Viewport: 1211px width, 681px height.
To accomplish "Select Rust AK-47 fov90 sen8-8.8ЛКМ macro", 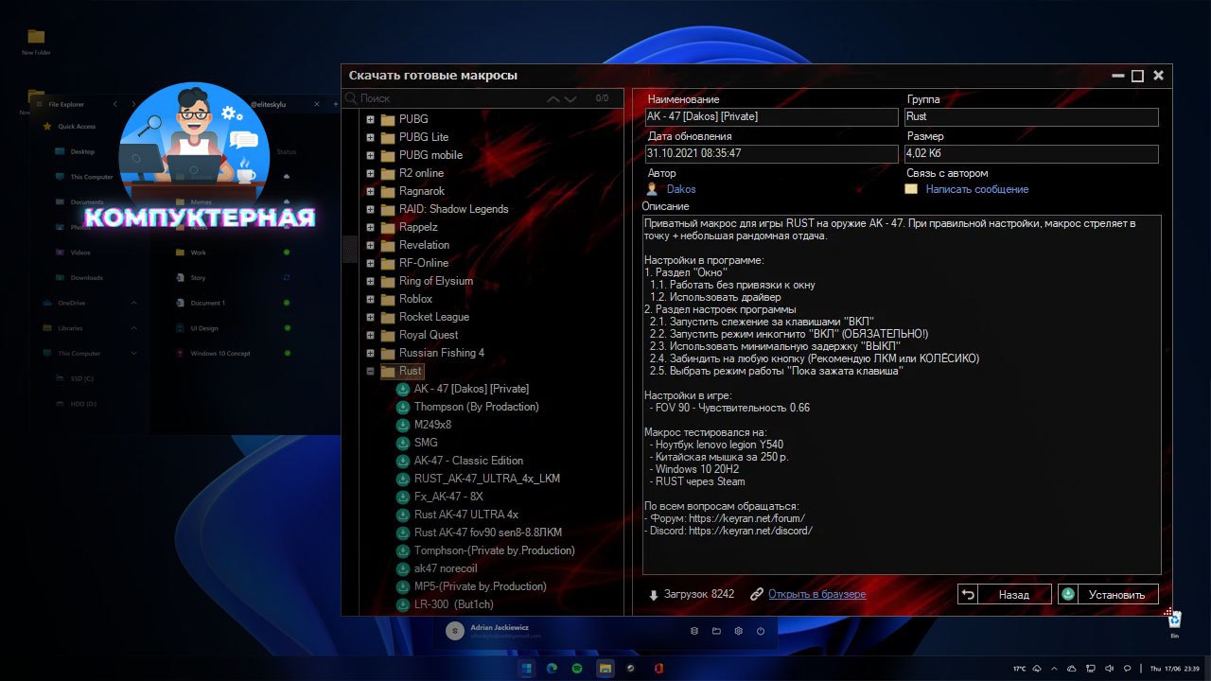I will [x=488, y=533].
